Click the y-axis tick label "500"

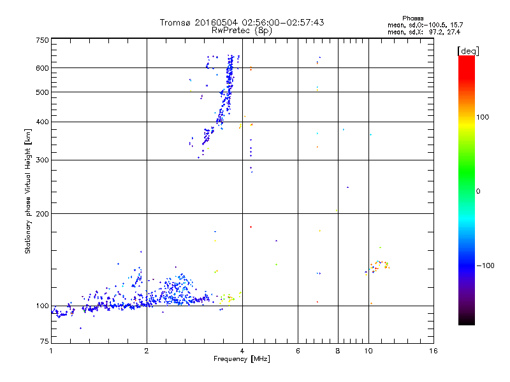(x=43, y=92)
